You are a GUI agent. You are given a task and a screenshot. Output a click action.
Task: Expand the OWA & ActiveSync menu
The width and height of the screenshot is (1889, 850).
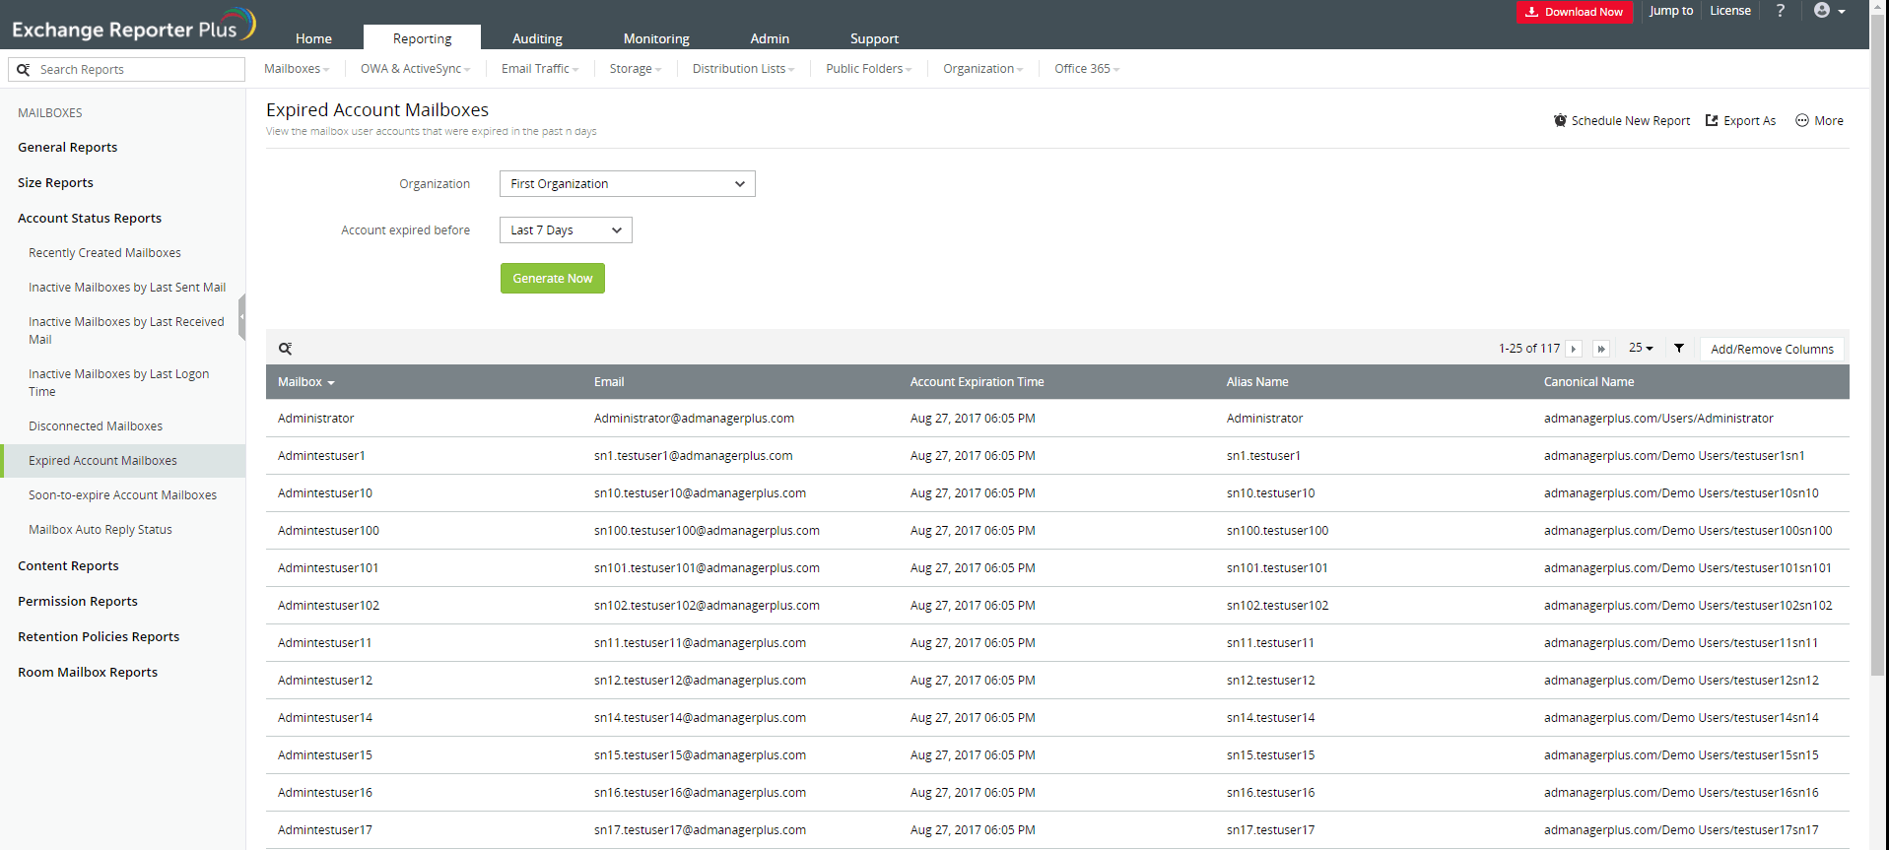pyautogui.click(x=415, y=69)
